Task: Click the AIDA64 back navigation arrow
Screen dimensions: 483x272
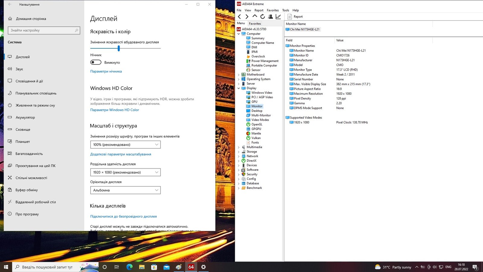Action: 239,17
